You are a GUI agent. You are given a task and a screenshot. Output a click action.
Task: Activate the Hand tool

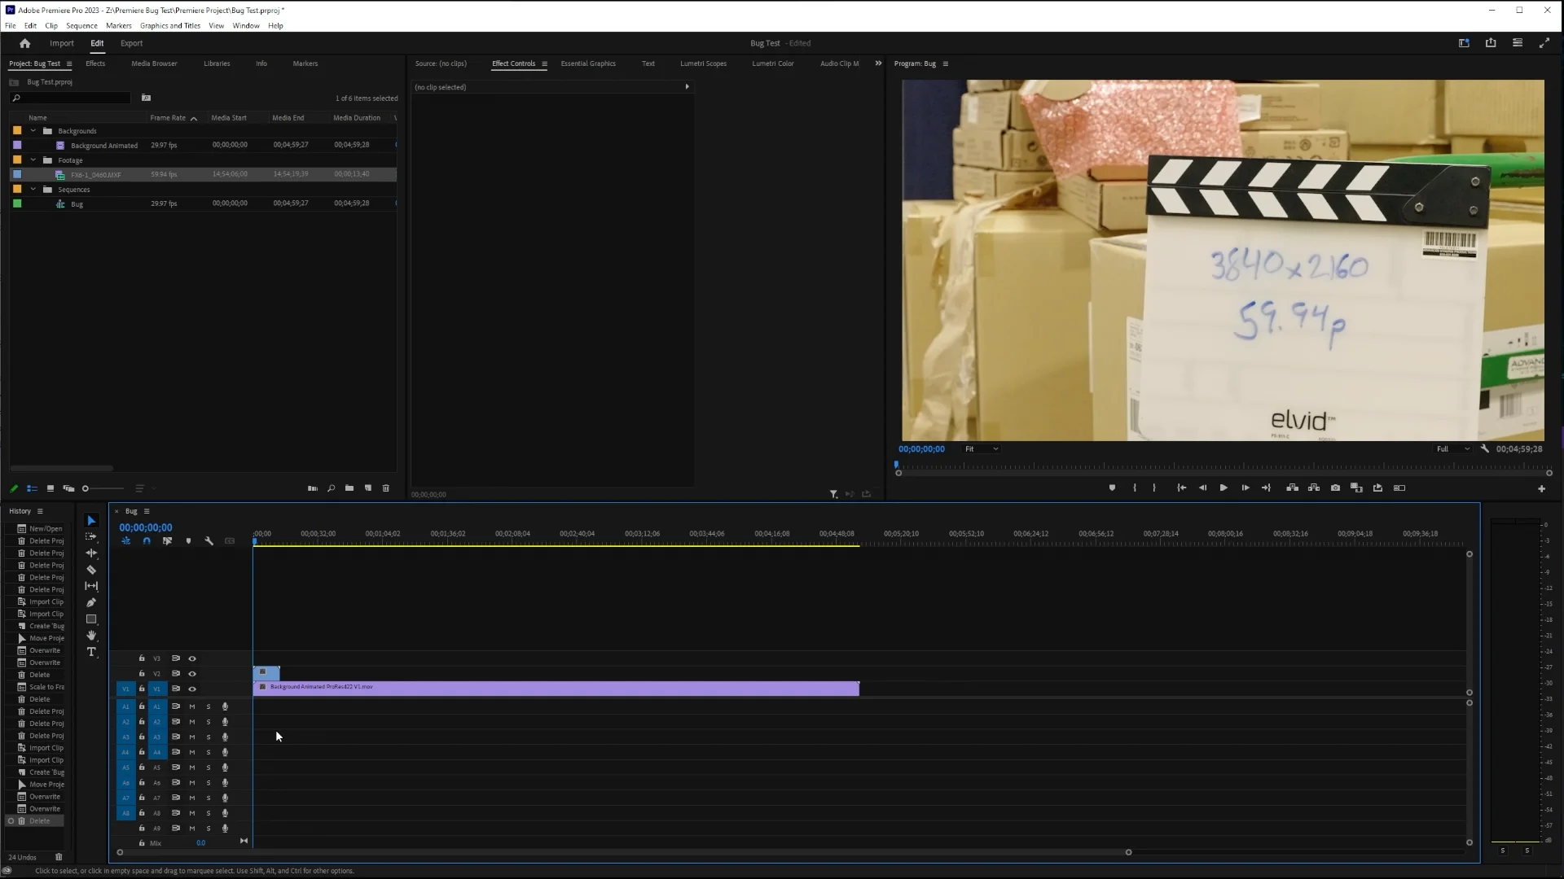click(x=91, y=636)
